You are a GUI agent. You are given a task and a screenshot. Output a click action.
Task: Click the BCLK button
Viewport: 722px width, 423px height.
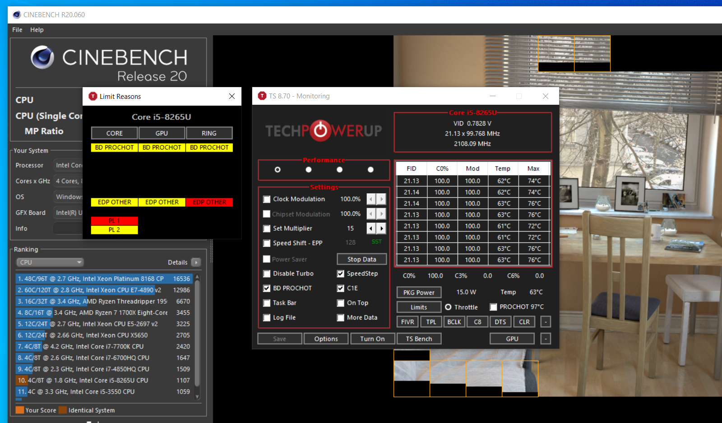[454, 322]
